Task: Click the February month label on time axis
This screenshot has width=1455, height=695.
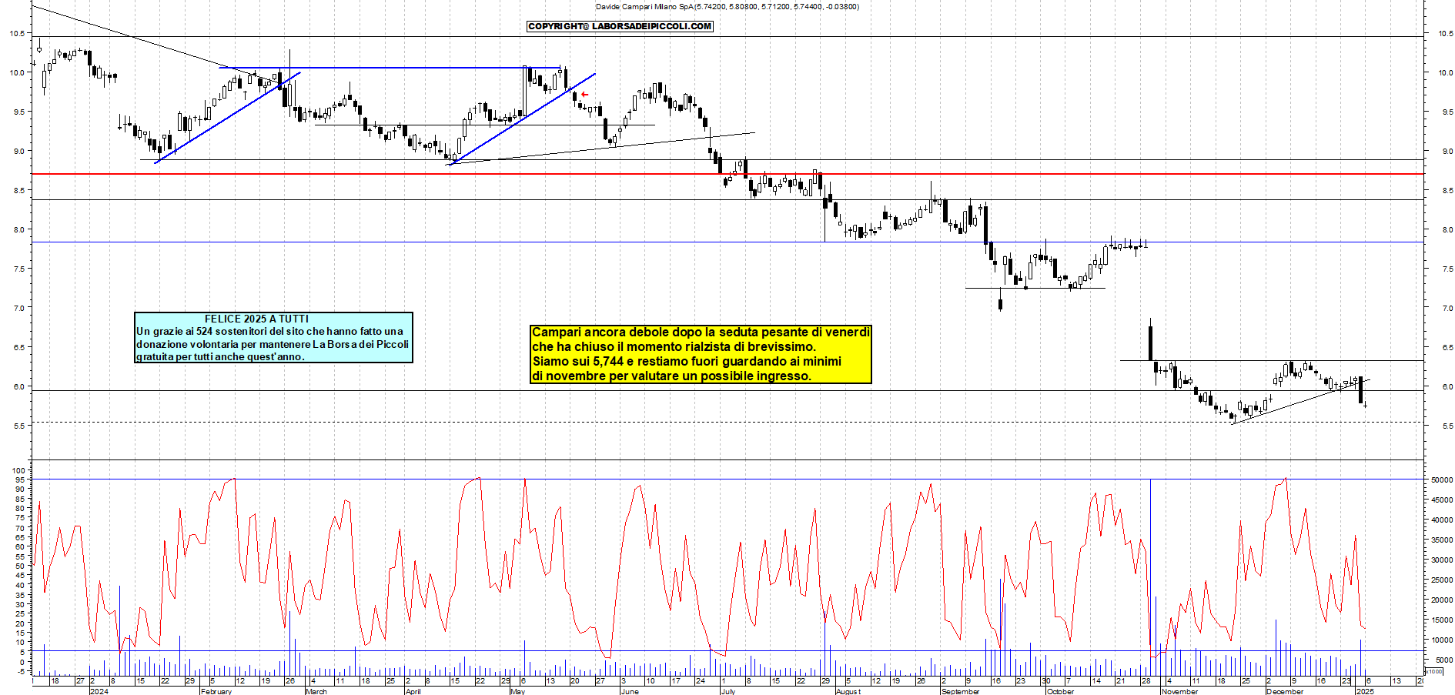Action: coord(216,691)
